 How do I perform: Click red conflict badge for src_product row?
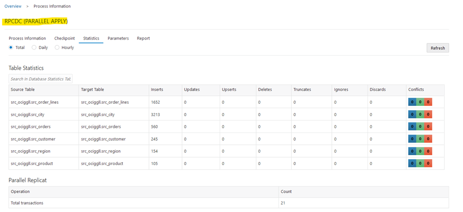(x=428, y=164)
